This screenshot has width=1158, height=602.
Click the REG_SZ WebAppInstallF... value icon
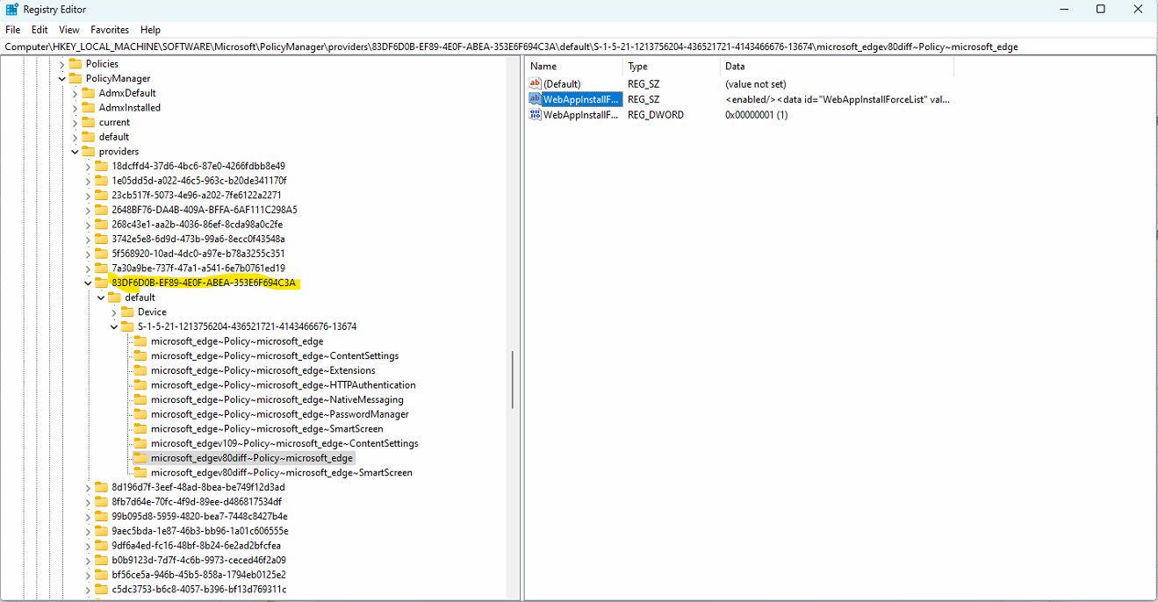(536, 99)
